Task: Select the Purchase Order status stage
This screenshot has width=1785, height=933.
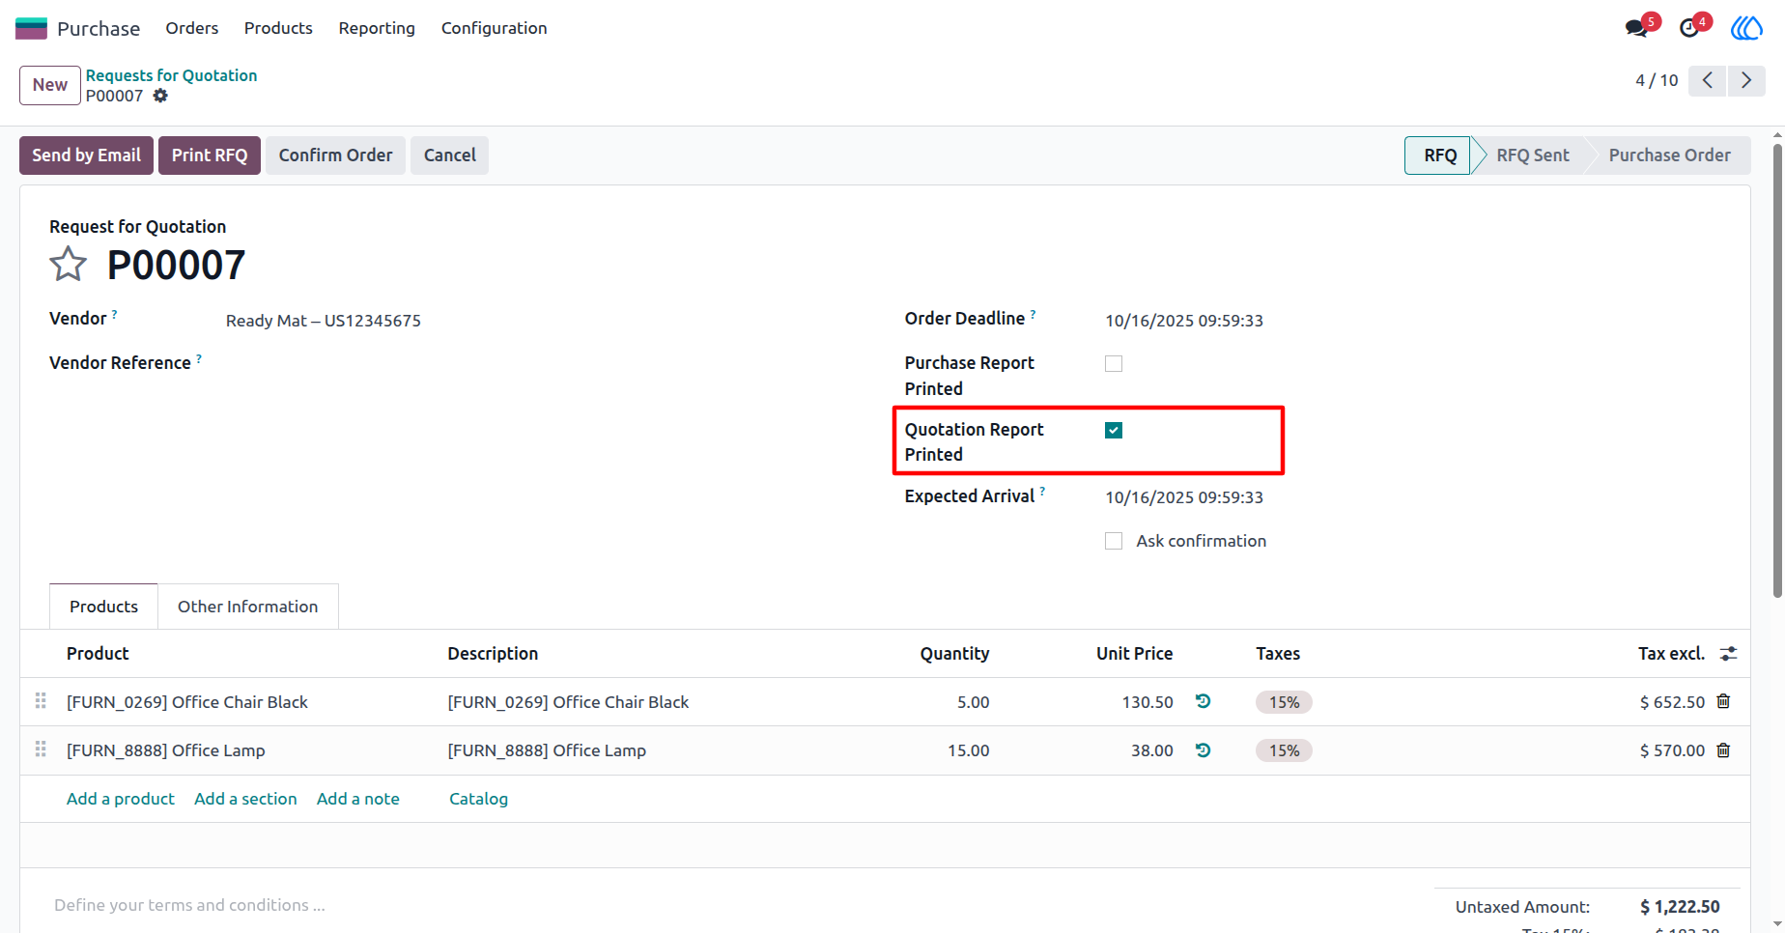Action: pos(1669,155)
